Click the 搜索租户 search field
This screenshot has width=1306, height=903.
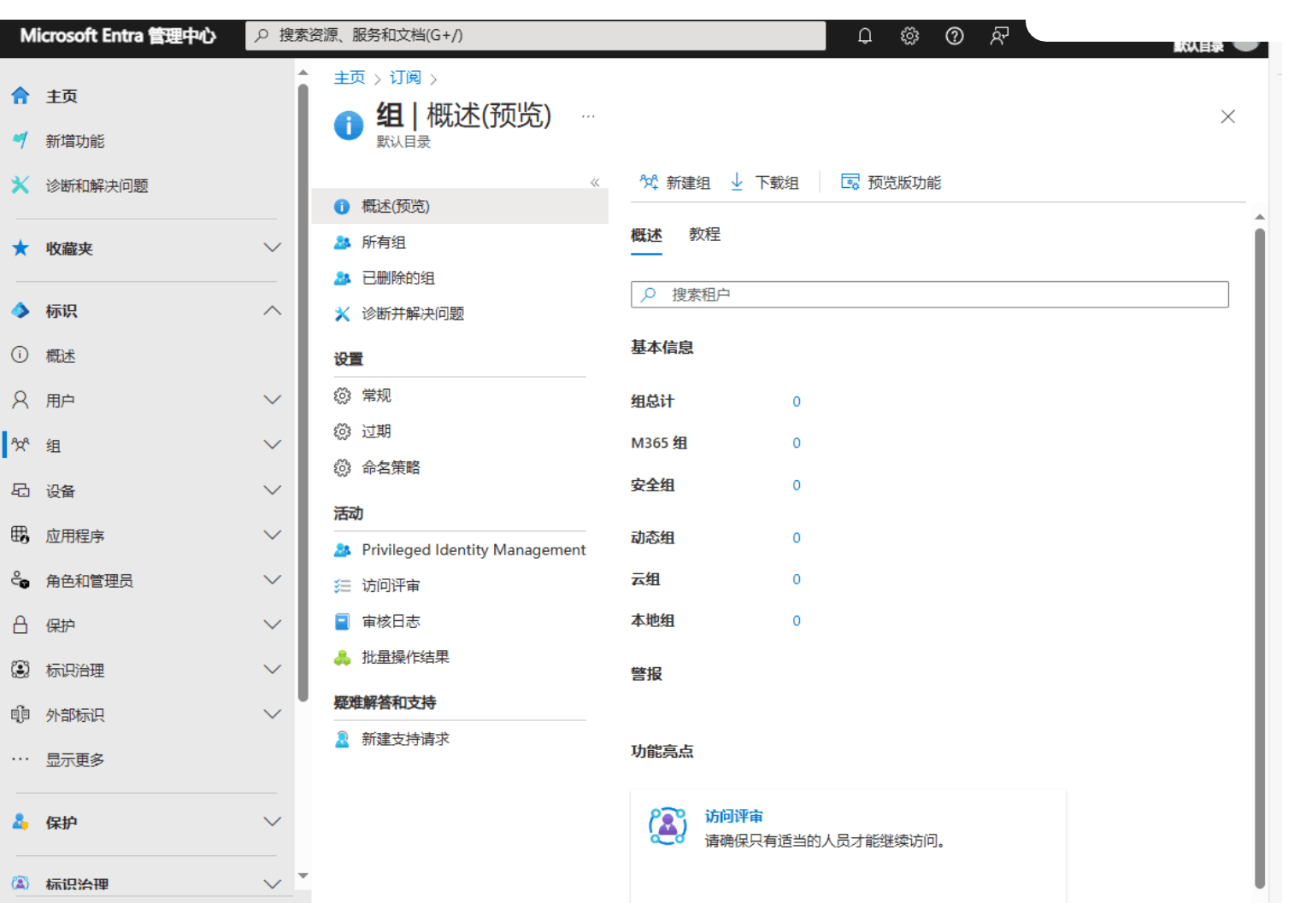pyautogui.click(x=930, y=295)
